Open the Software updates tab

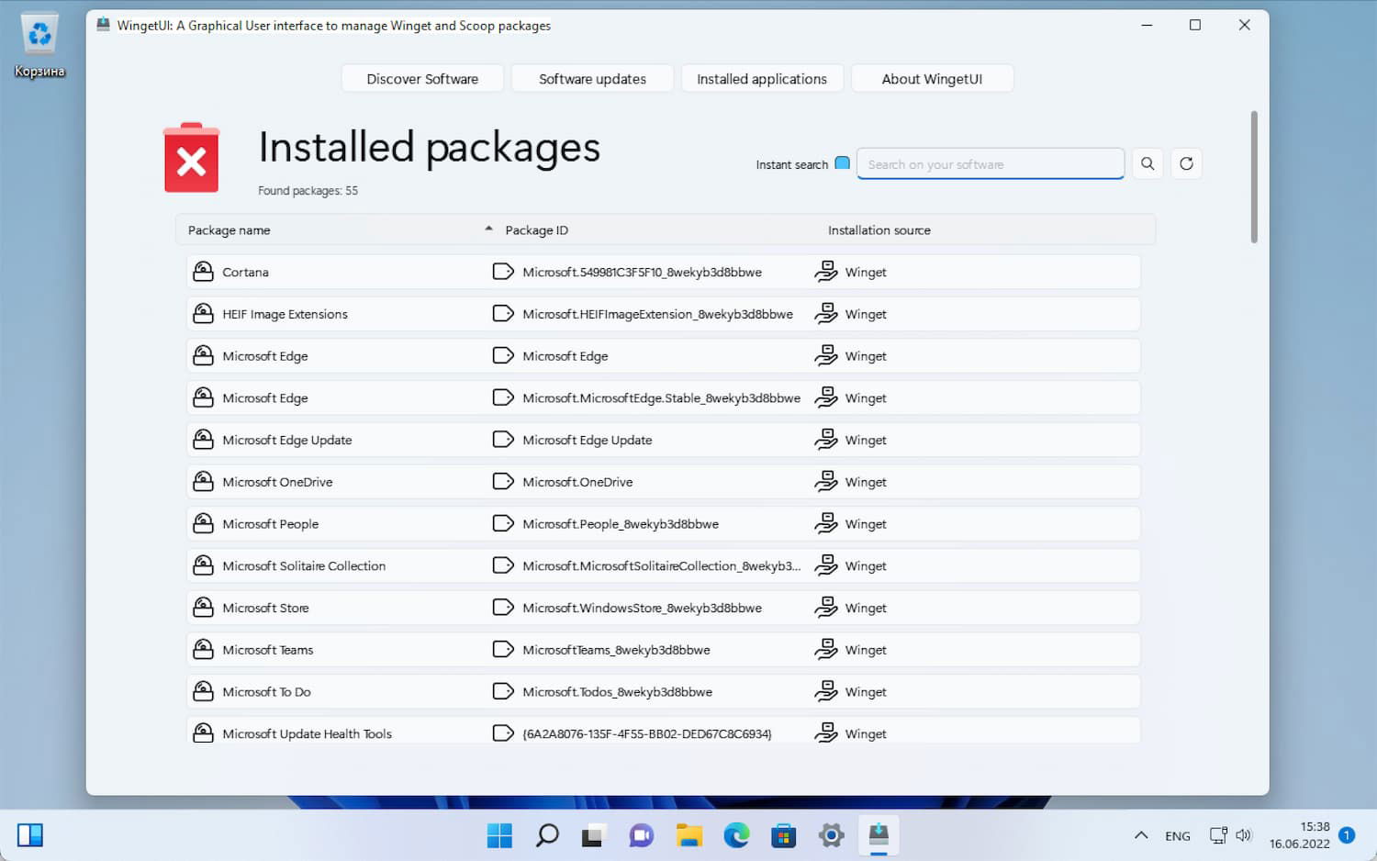click(x=592, y=79)
